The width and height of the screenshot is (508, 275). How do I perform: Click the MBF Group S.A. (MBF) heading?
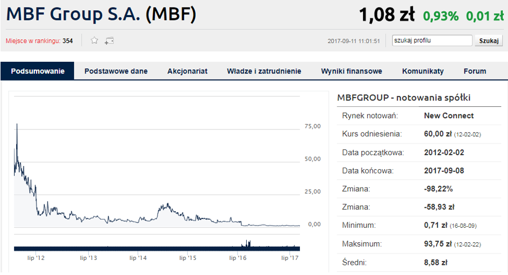[101, 15]
